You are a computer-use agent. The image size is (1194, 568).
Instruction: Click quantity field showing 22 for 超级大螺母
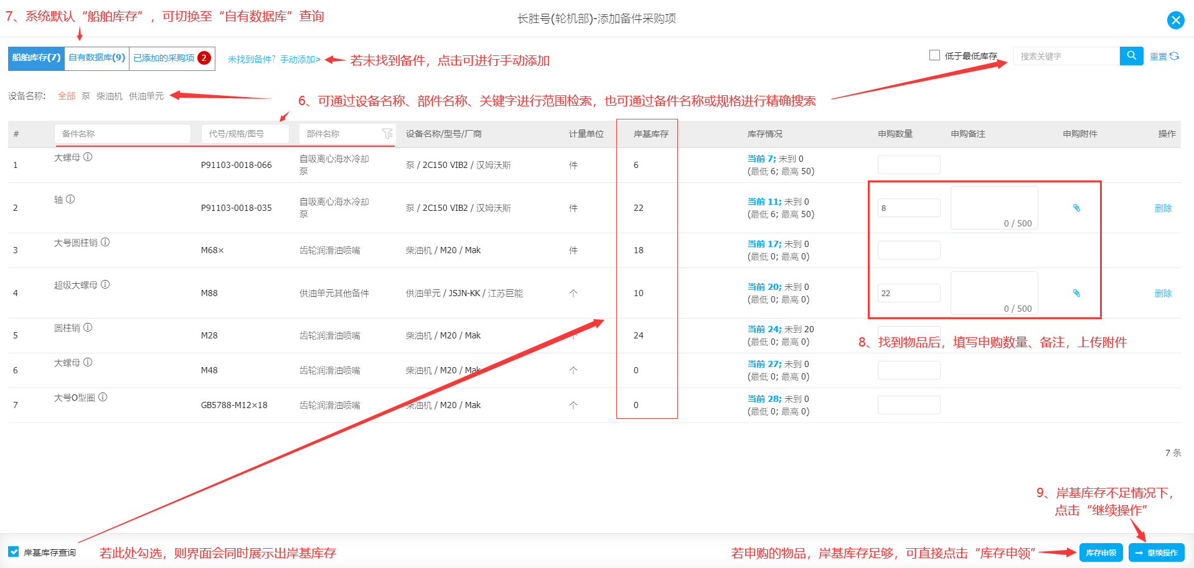[909, 293]
